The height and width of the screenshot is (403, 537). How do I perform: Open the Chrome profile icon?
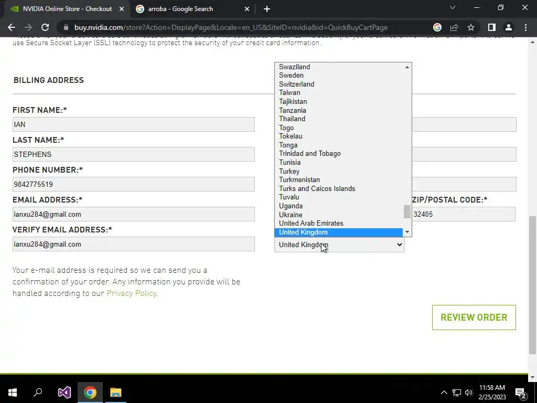(x=509, y=27)
